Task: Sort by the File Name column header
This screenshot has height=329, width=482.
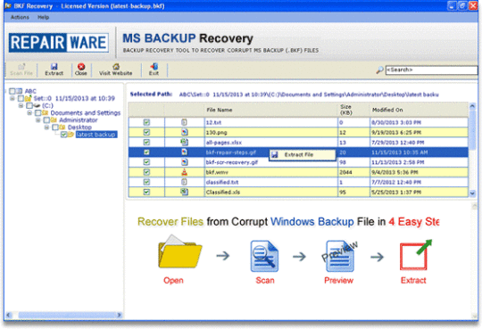Action: click(270, 110)
